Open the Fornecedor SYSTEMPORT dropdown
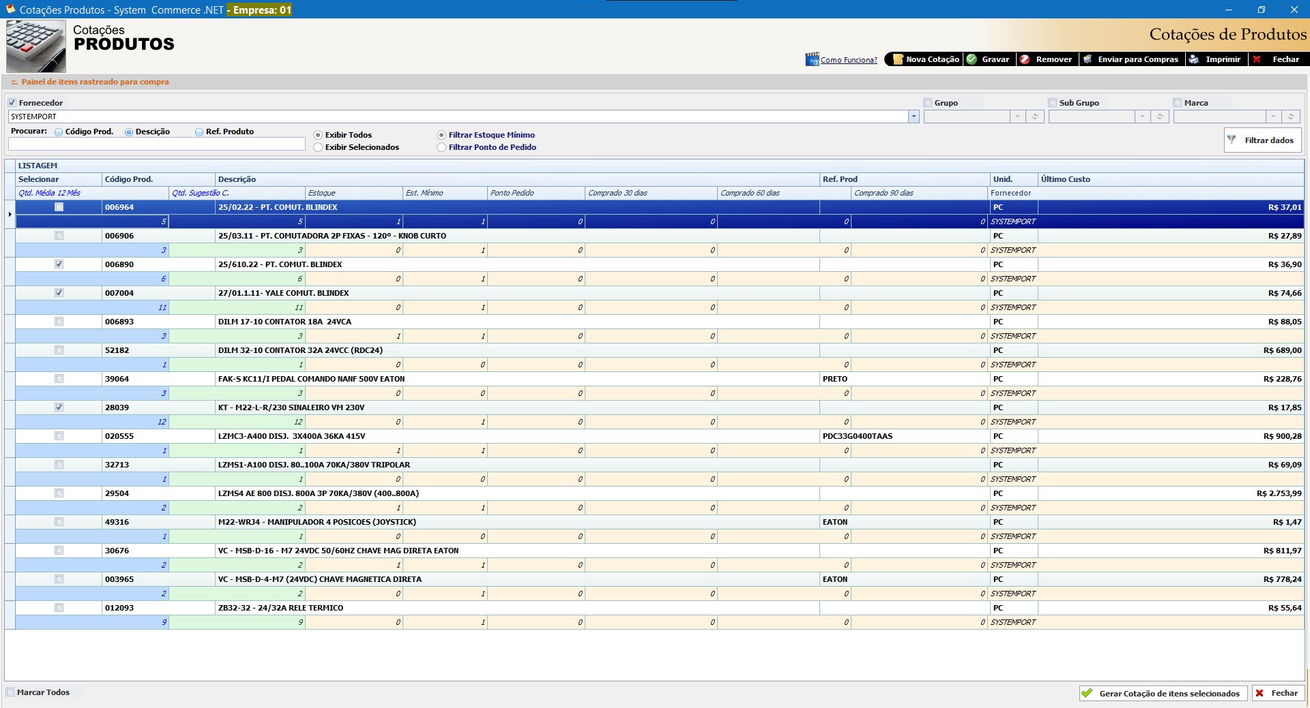 coord(914,117)
